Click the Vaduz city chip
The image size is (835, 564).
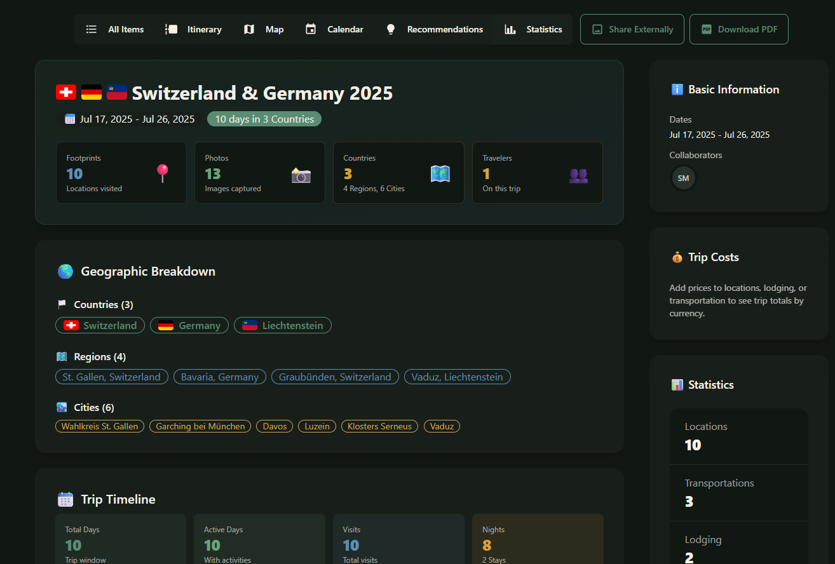pos(442,426)
